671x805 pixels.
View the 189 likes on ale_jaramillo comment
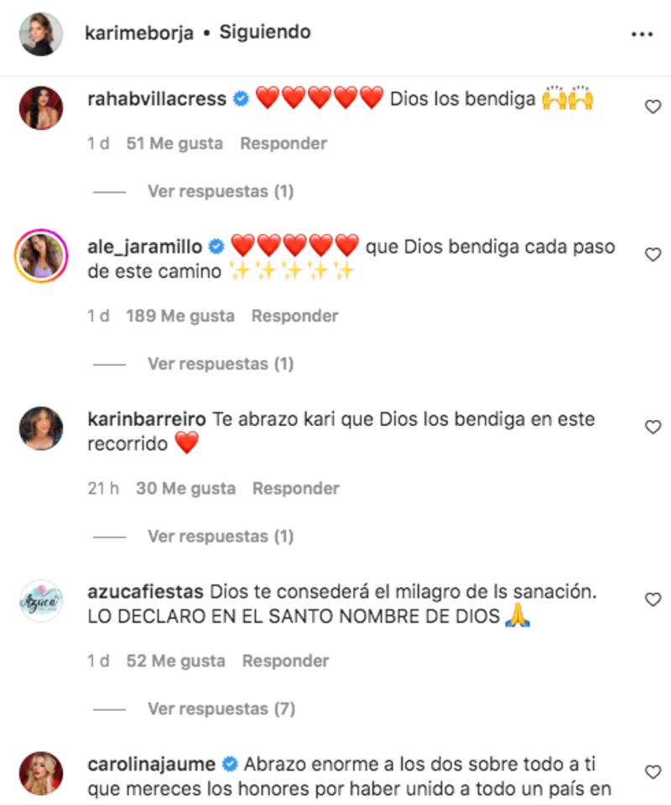pos(180,316)
